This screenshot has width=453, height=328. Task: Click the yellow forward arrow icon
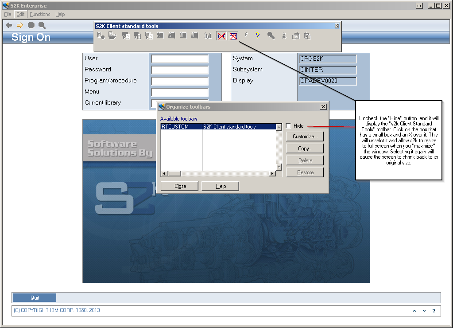pos(20,25)
